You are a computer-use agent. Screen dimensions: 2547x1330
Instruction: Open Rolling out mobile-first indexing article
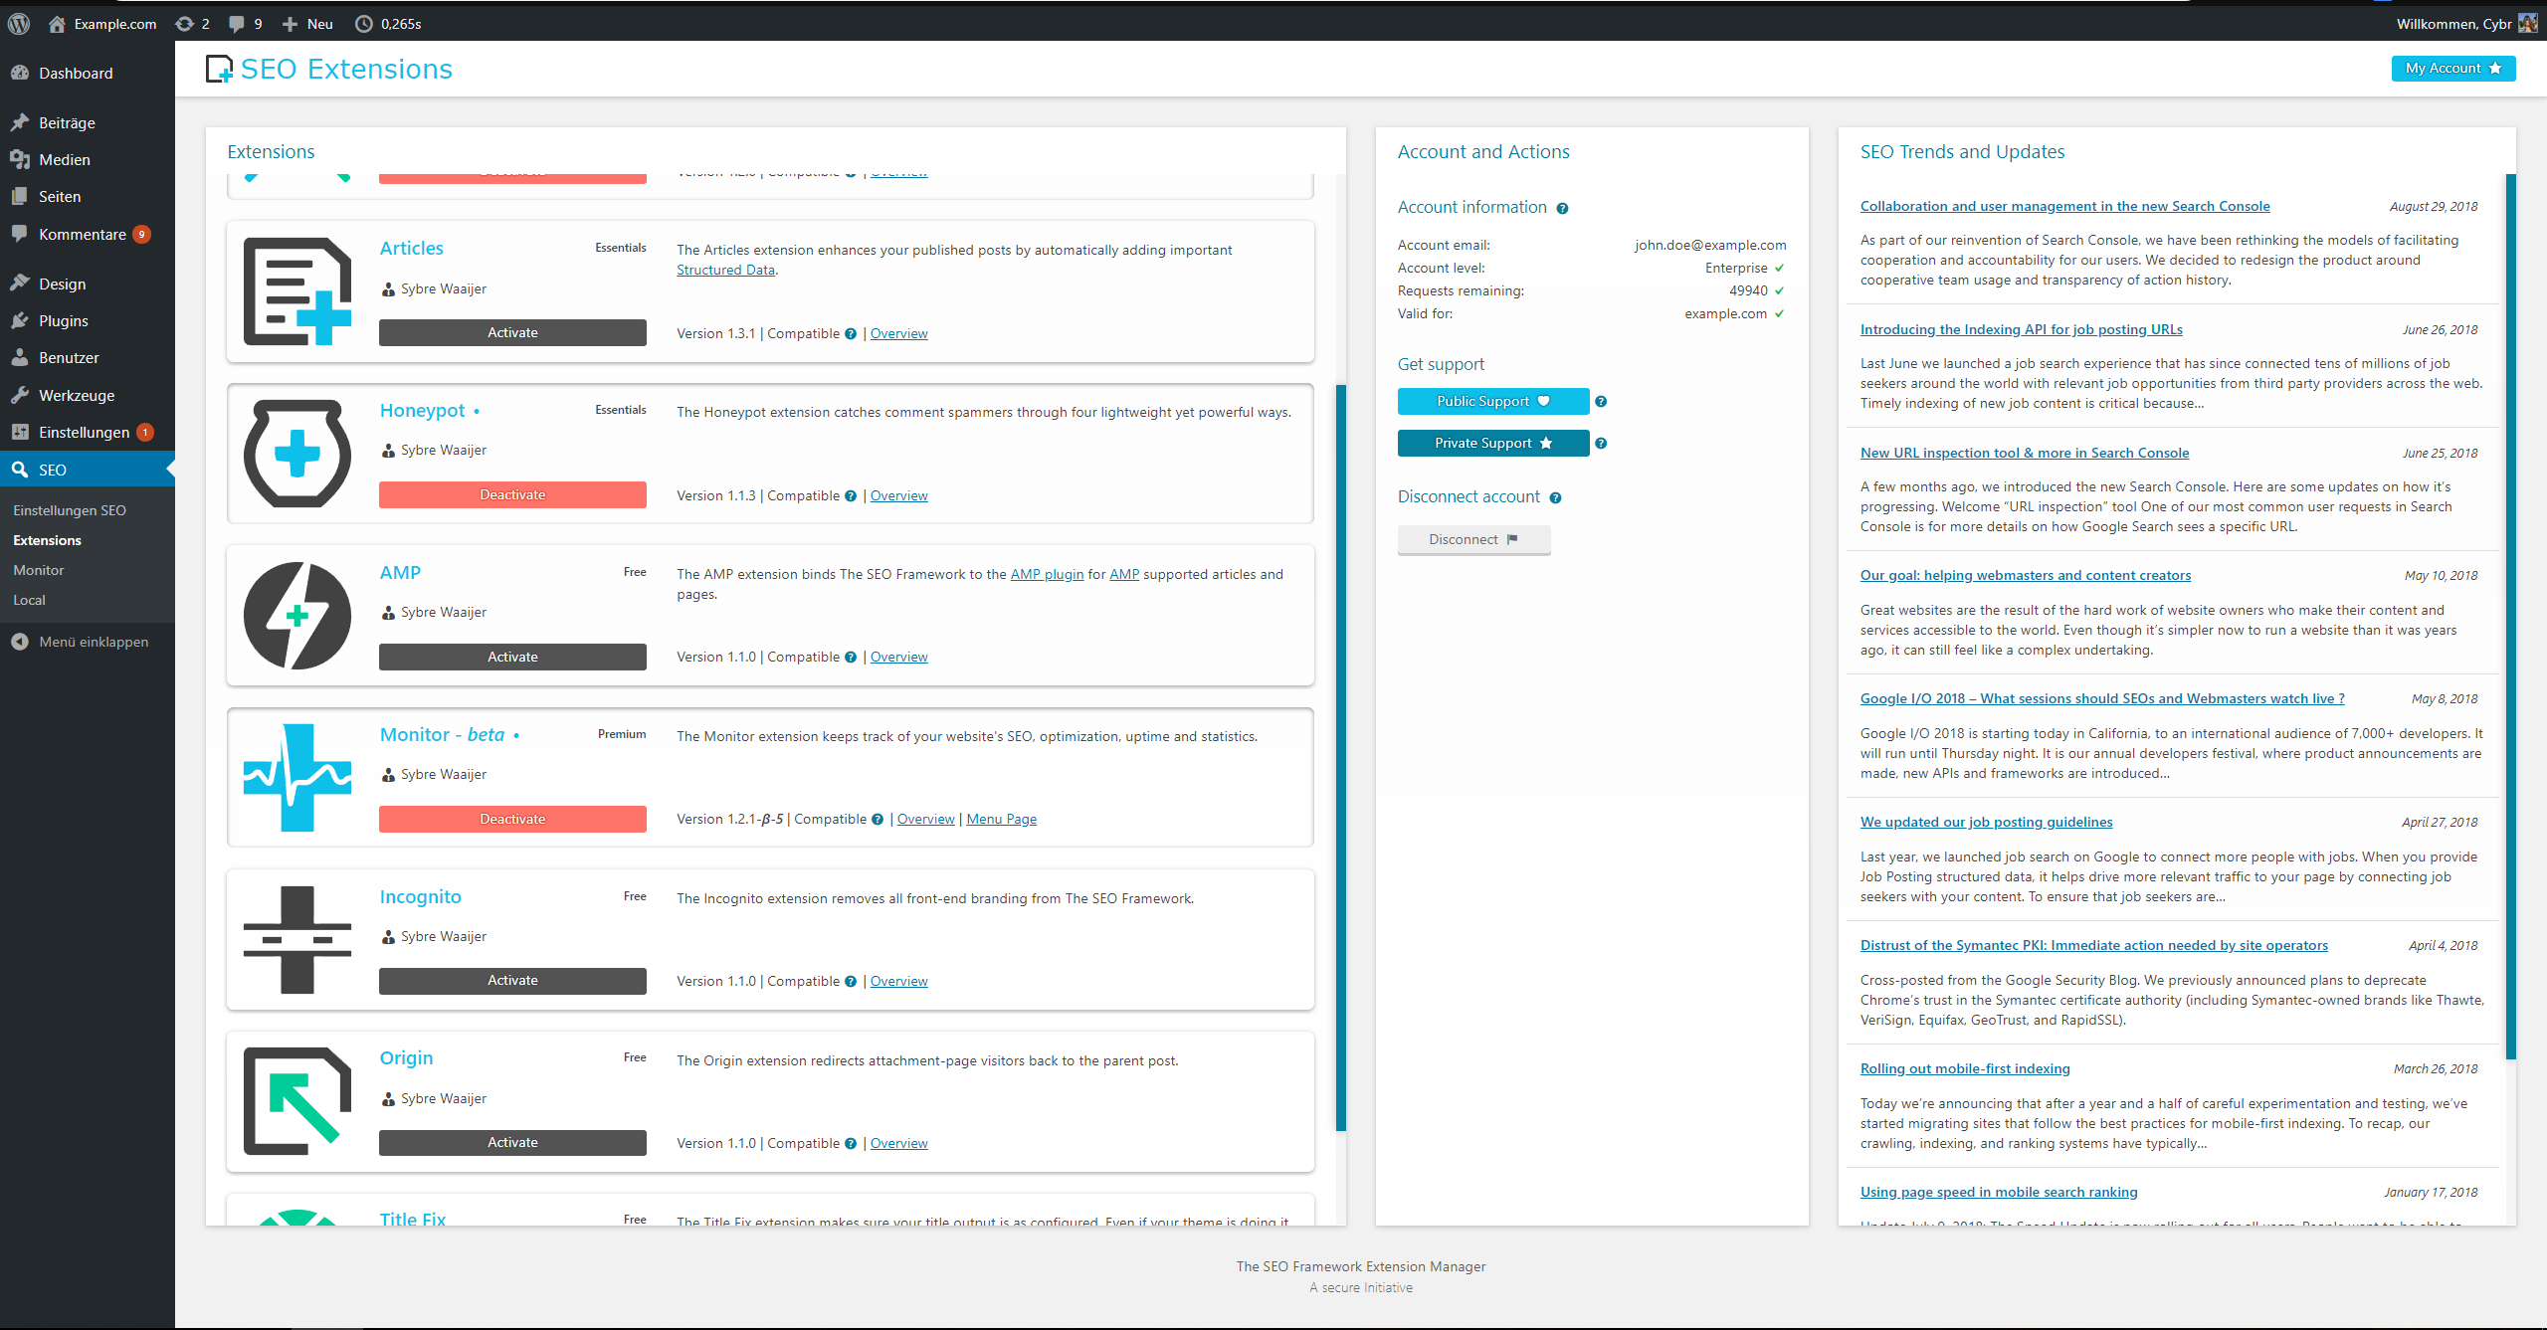(1965, 1068)
